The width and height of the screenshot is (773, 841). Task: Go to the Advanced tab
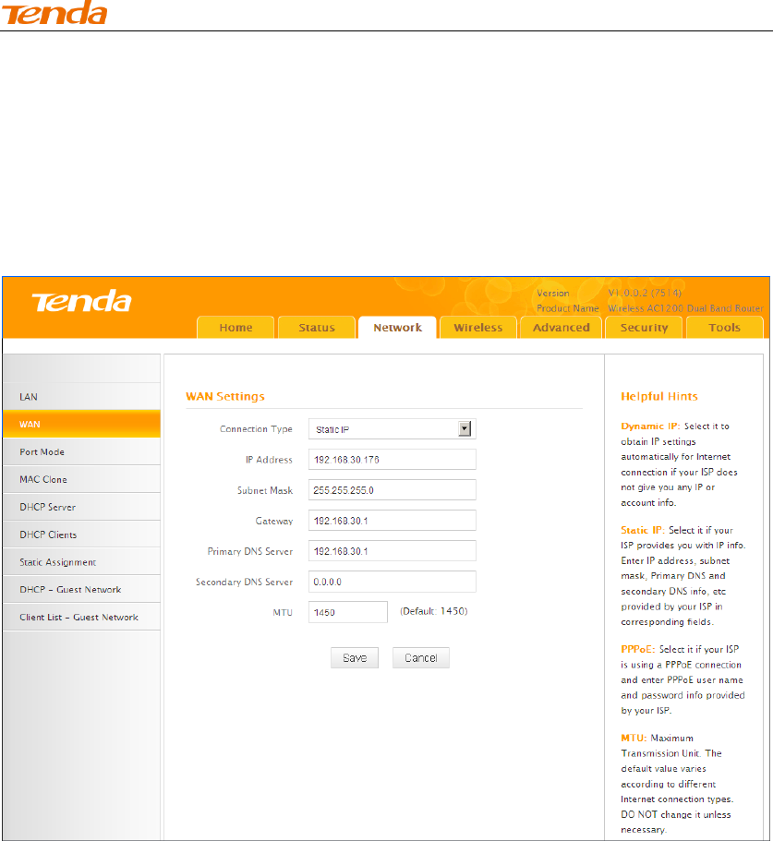point(562,327)
